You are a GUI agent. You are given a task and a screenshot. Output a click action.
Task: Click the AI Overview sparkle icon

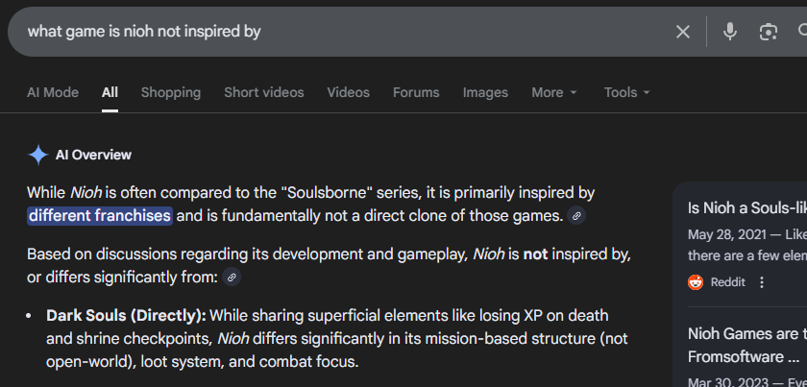tap(38, 156)
